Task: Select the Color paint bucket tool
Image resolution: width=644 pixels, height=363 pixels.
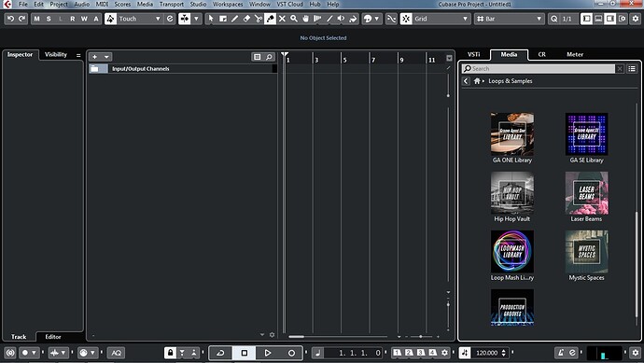Action: pos(353,19)
